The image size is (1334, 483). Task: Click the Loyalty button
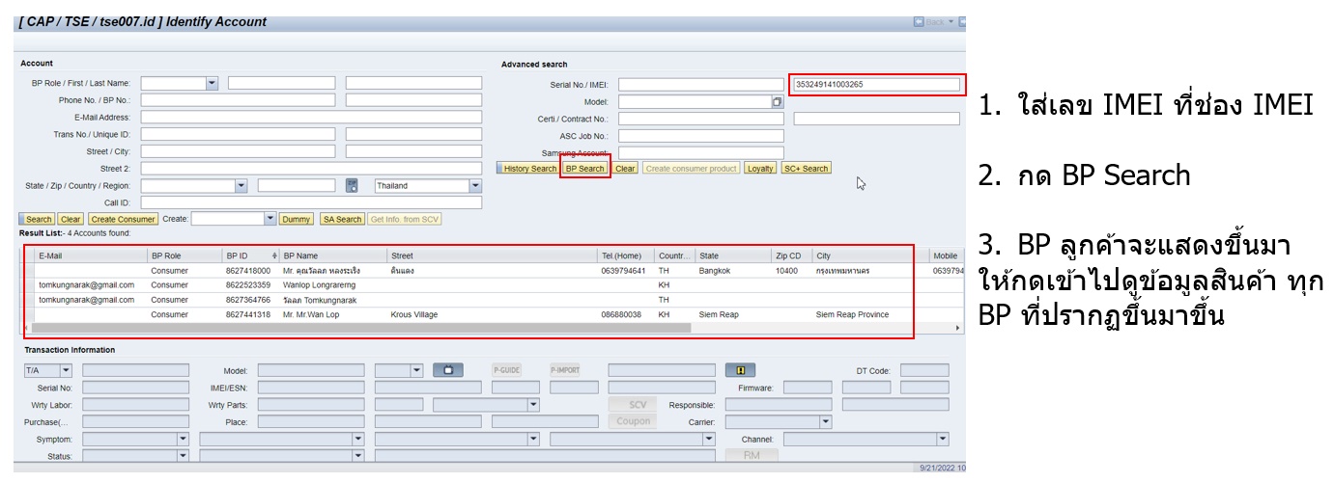[x=760, y=169]
